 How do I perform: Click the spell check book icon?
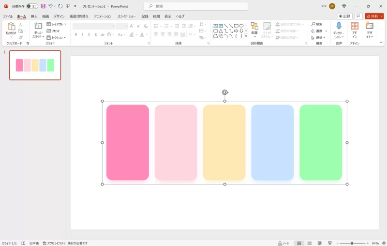point(23,243)
